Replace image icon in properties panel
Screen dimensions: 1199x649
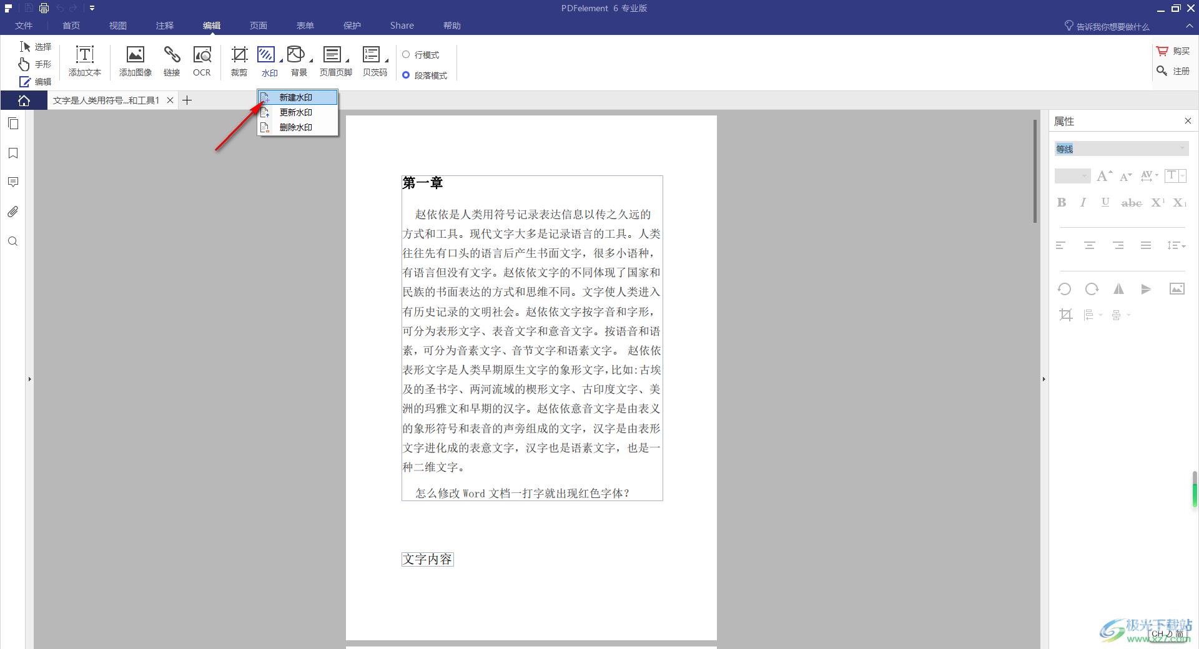(x=1177, y=289)
